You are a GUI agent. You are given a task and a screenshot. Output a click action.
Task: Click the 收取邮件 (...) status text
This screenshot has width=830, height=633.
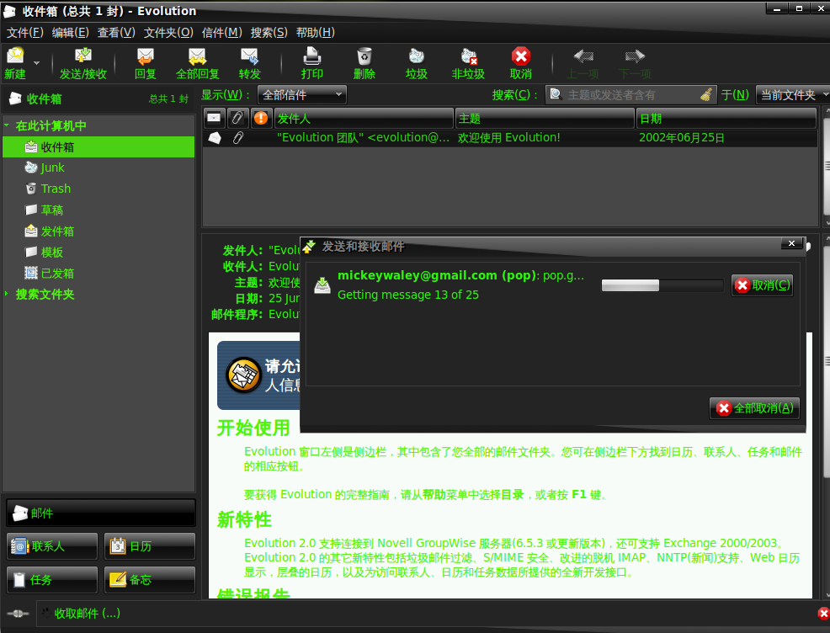click(x=88, y=614)
